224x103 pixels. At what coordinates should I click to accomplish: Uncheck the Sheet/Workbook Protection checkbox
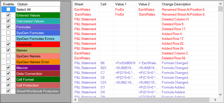click(8, 91)
